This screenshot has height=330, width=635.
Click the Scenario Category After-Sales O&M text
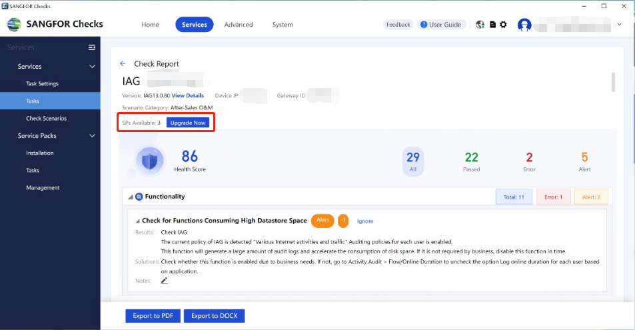[167, 108]
